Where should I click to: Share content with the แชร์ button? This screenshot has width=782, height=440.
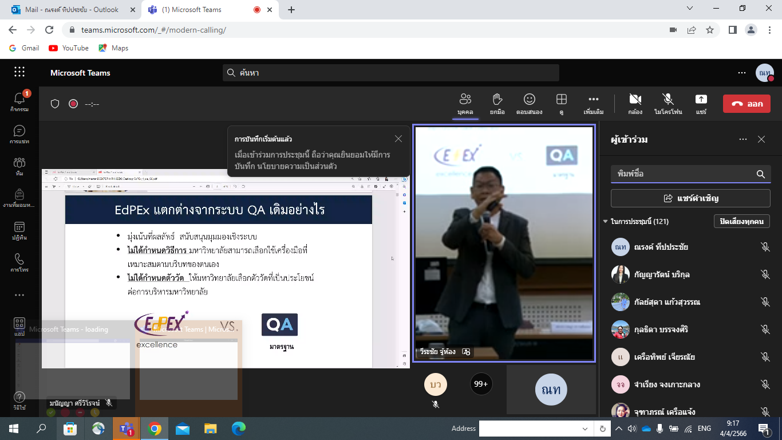[x=701, y=104]
